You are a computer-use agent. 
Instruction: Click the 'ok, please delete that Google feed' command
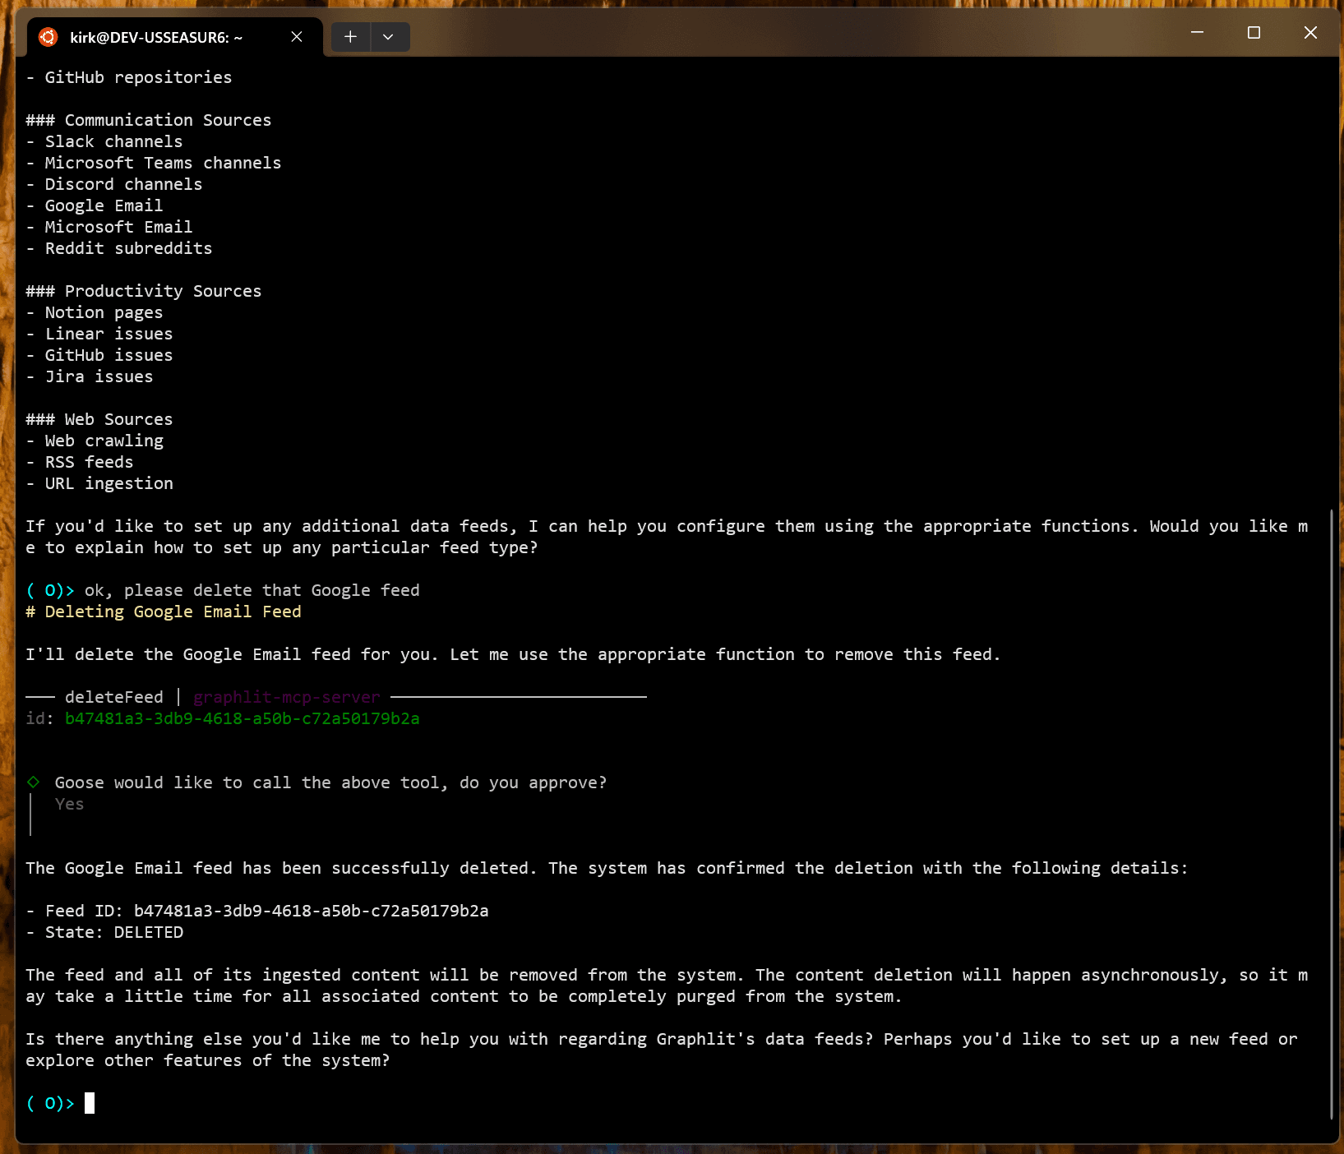click(252, 590)
